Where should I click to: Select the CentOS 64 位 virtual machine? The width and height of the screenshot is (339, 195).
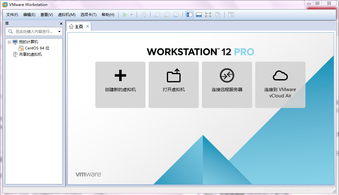pyautogui.click(x=37, y=48)
